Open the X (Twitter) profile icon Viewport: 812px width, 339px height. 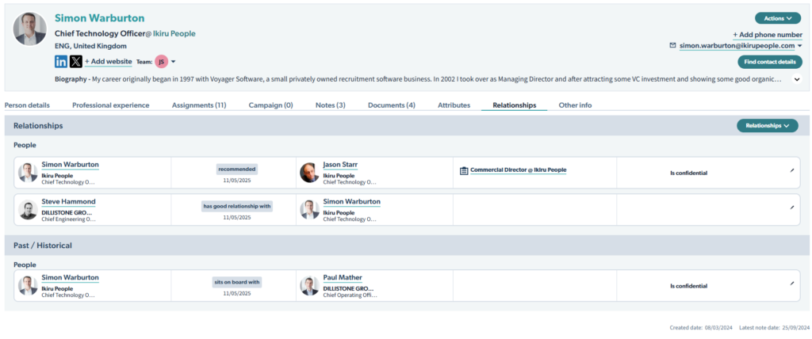pyautogui.click(x=75, y=62)
